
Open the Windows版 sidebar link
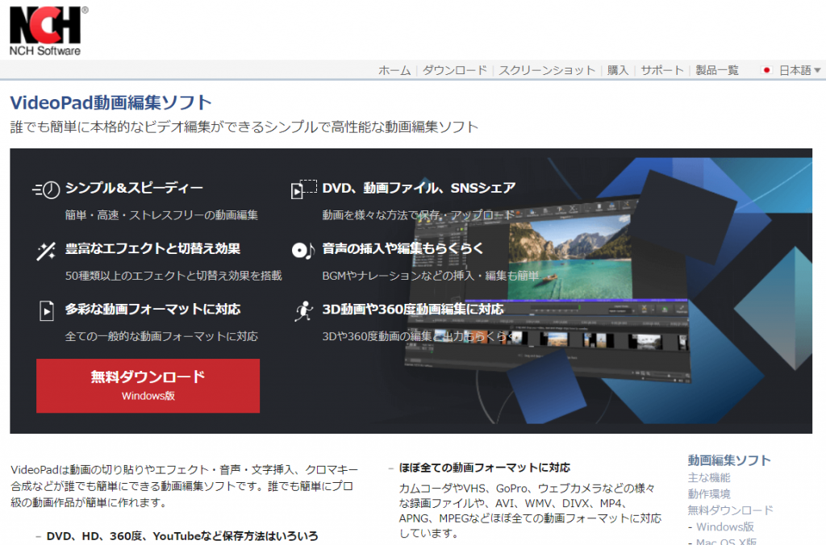pos(725,526)
